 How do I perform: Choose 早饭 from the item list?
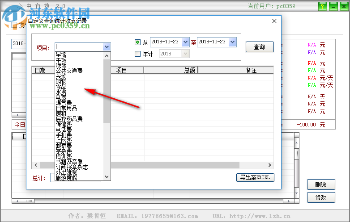[61, 54]
